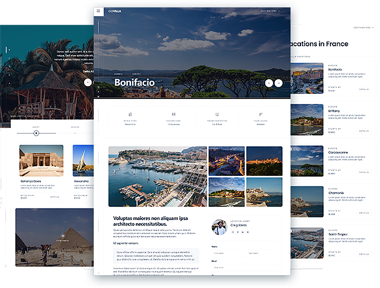380x288 pixels.
Task: Click the Excursions icon
Action: 174,114
